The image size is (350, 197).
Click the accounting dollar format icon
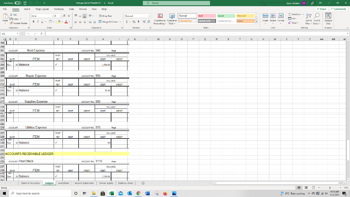click(x=127, y=22)
